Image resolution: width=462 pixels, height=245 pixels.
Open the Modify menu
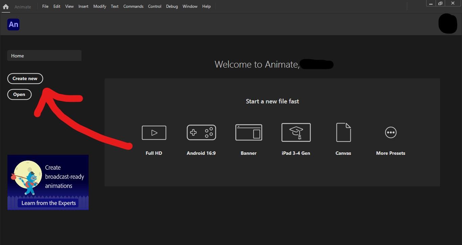(100, 6)
